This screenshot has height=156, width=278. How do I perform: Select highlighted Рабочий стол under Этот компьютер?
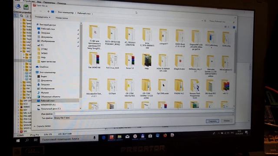coord(55,101)
